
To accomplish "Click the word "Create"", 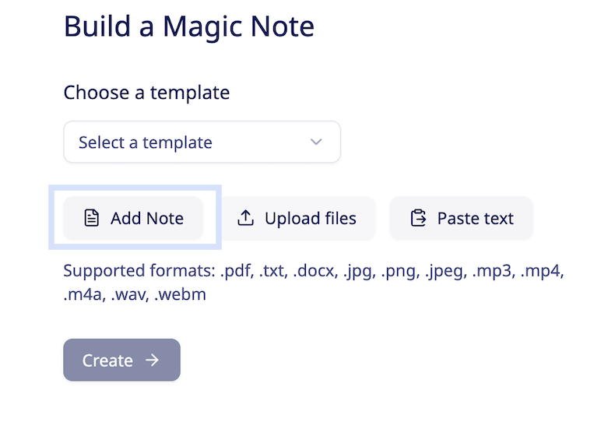I will coord(107,360).
